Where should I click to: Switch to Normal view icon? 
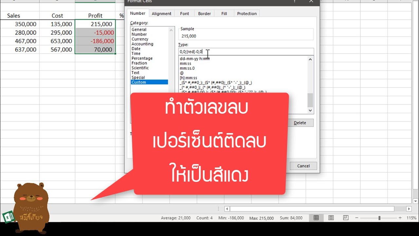[316, 218]
